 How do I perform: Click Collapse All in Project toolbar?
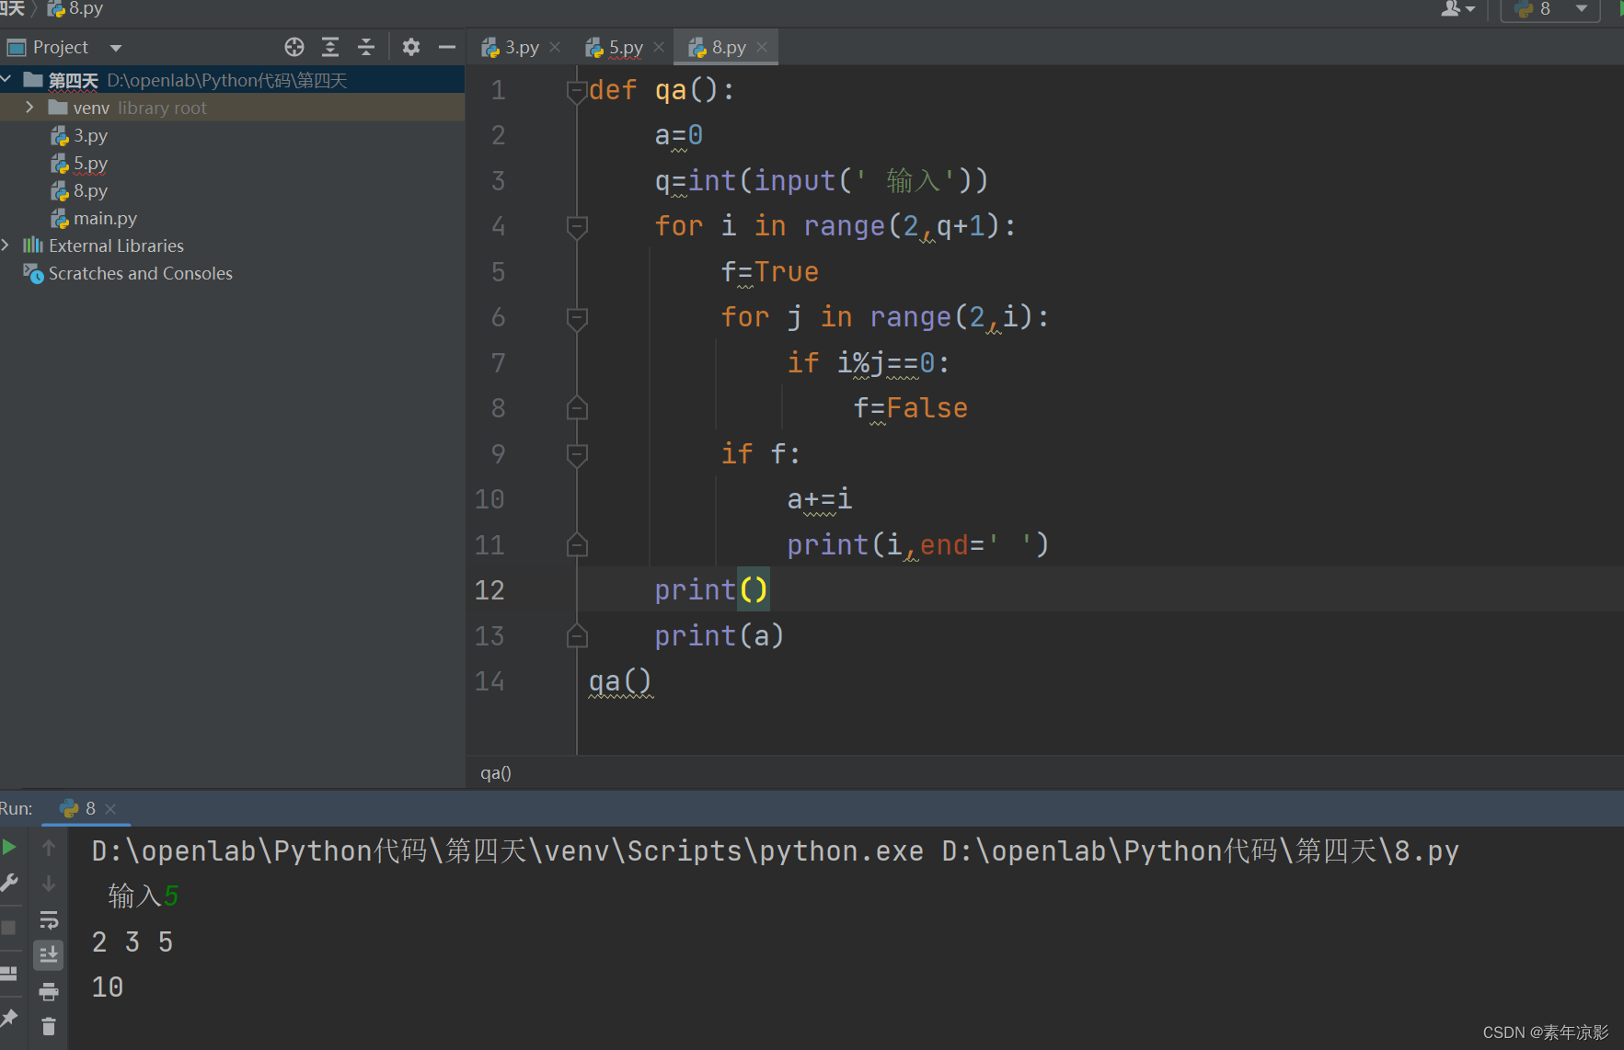[x=366, y=47]
